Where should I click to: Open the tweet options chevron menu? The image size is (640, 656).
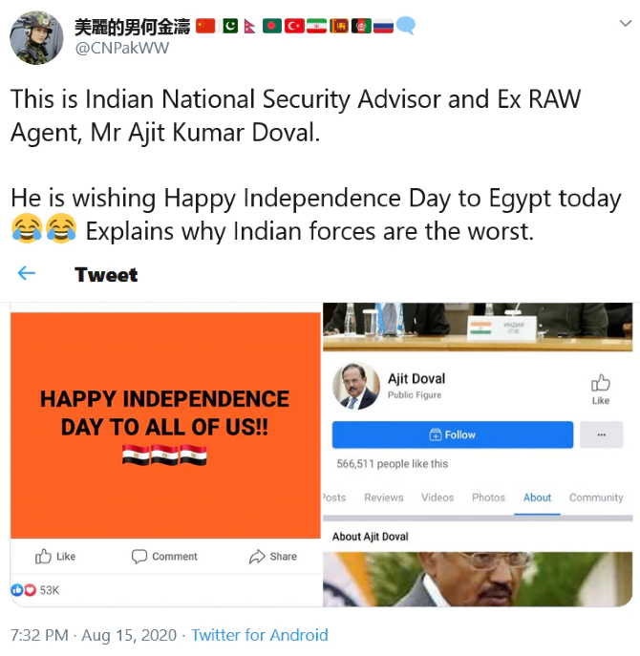[626, 24]
